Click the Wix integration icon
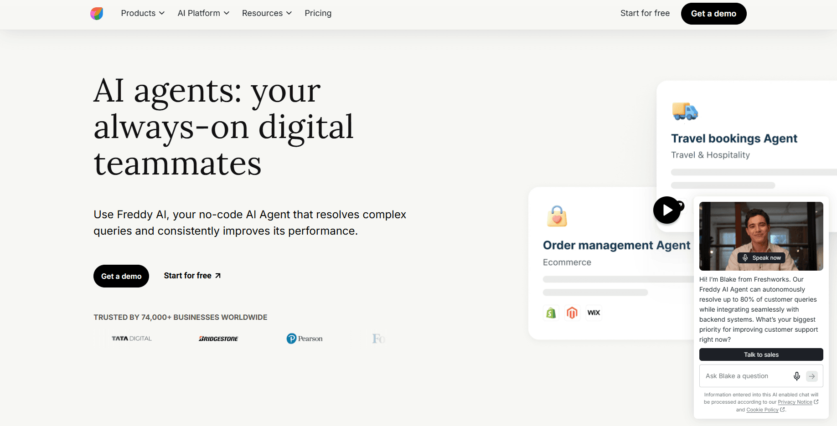837x426 pixels. 594,313
